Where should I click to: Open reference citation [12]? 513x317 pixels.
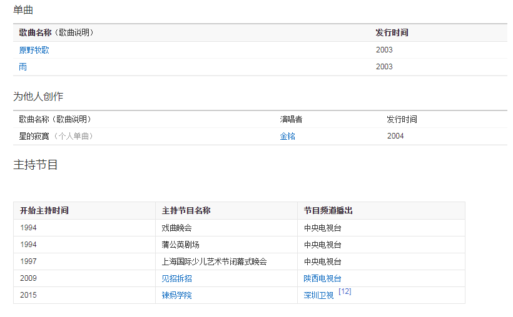tap(345, 291)
